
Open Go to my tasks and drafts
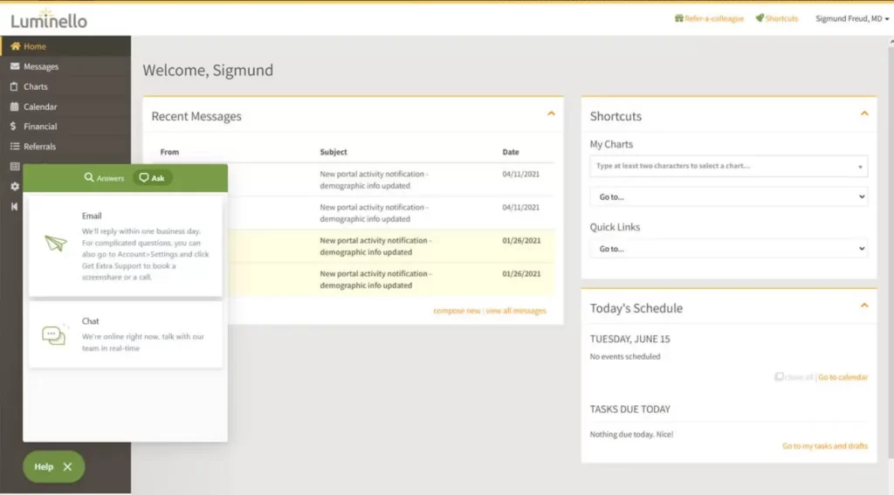point(825,446)
